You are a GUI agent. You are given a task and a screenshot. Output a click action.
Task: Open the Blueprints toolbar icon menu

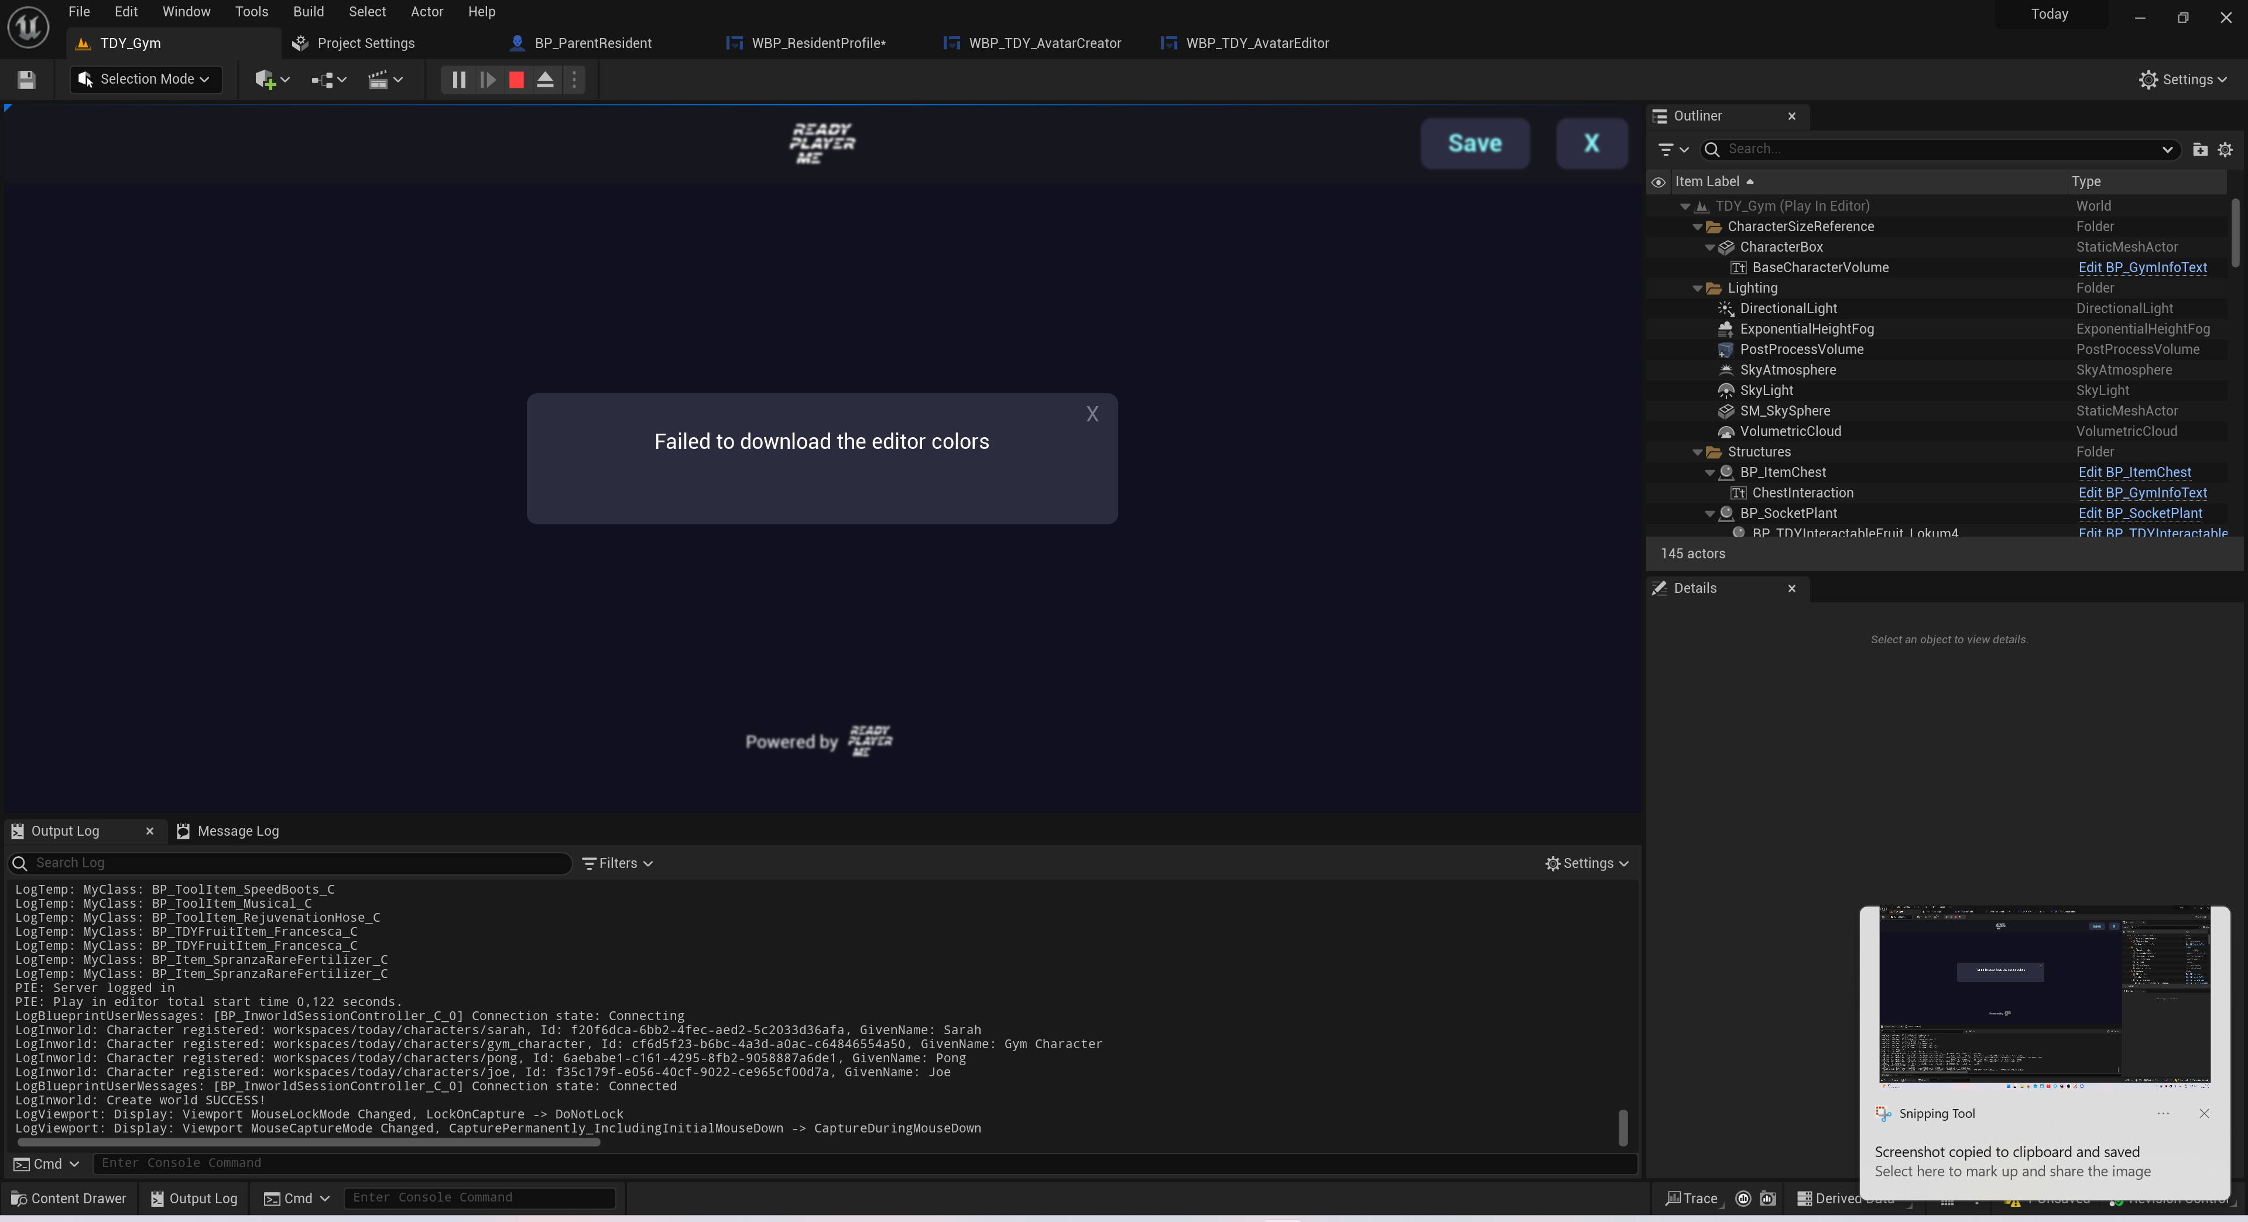pos(323,80)
